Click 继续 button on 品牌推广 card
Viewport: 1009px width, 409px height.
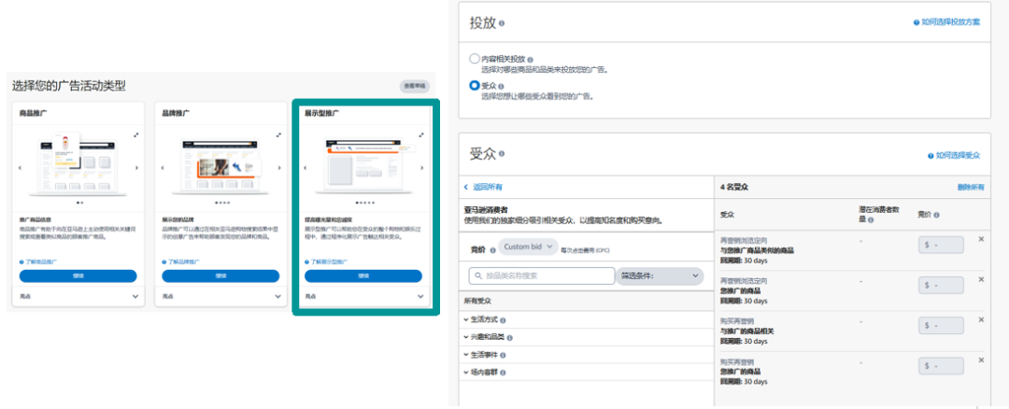pyautogui.click(x=220, y=275)
